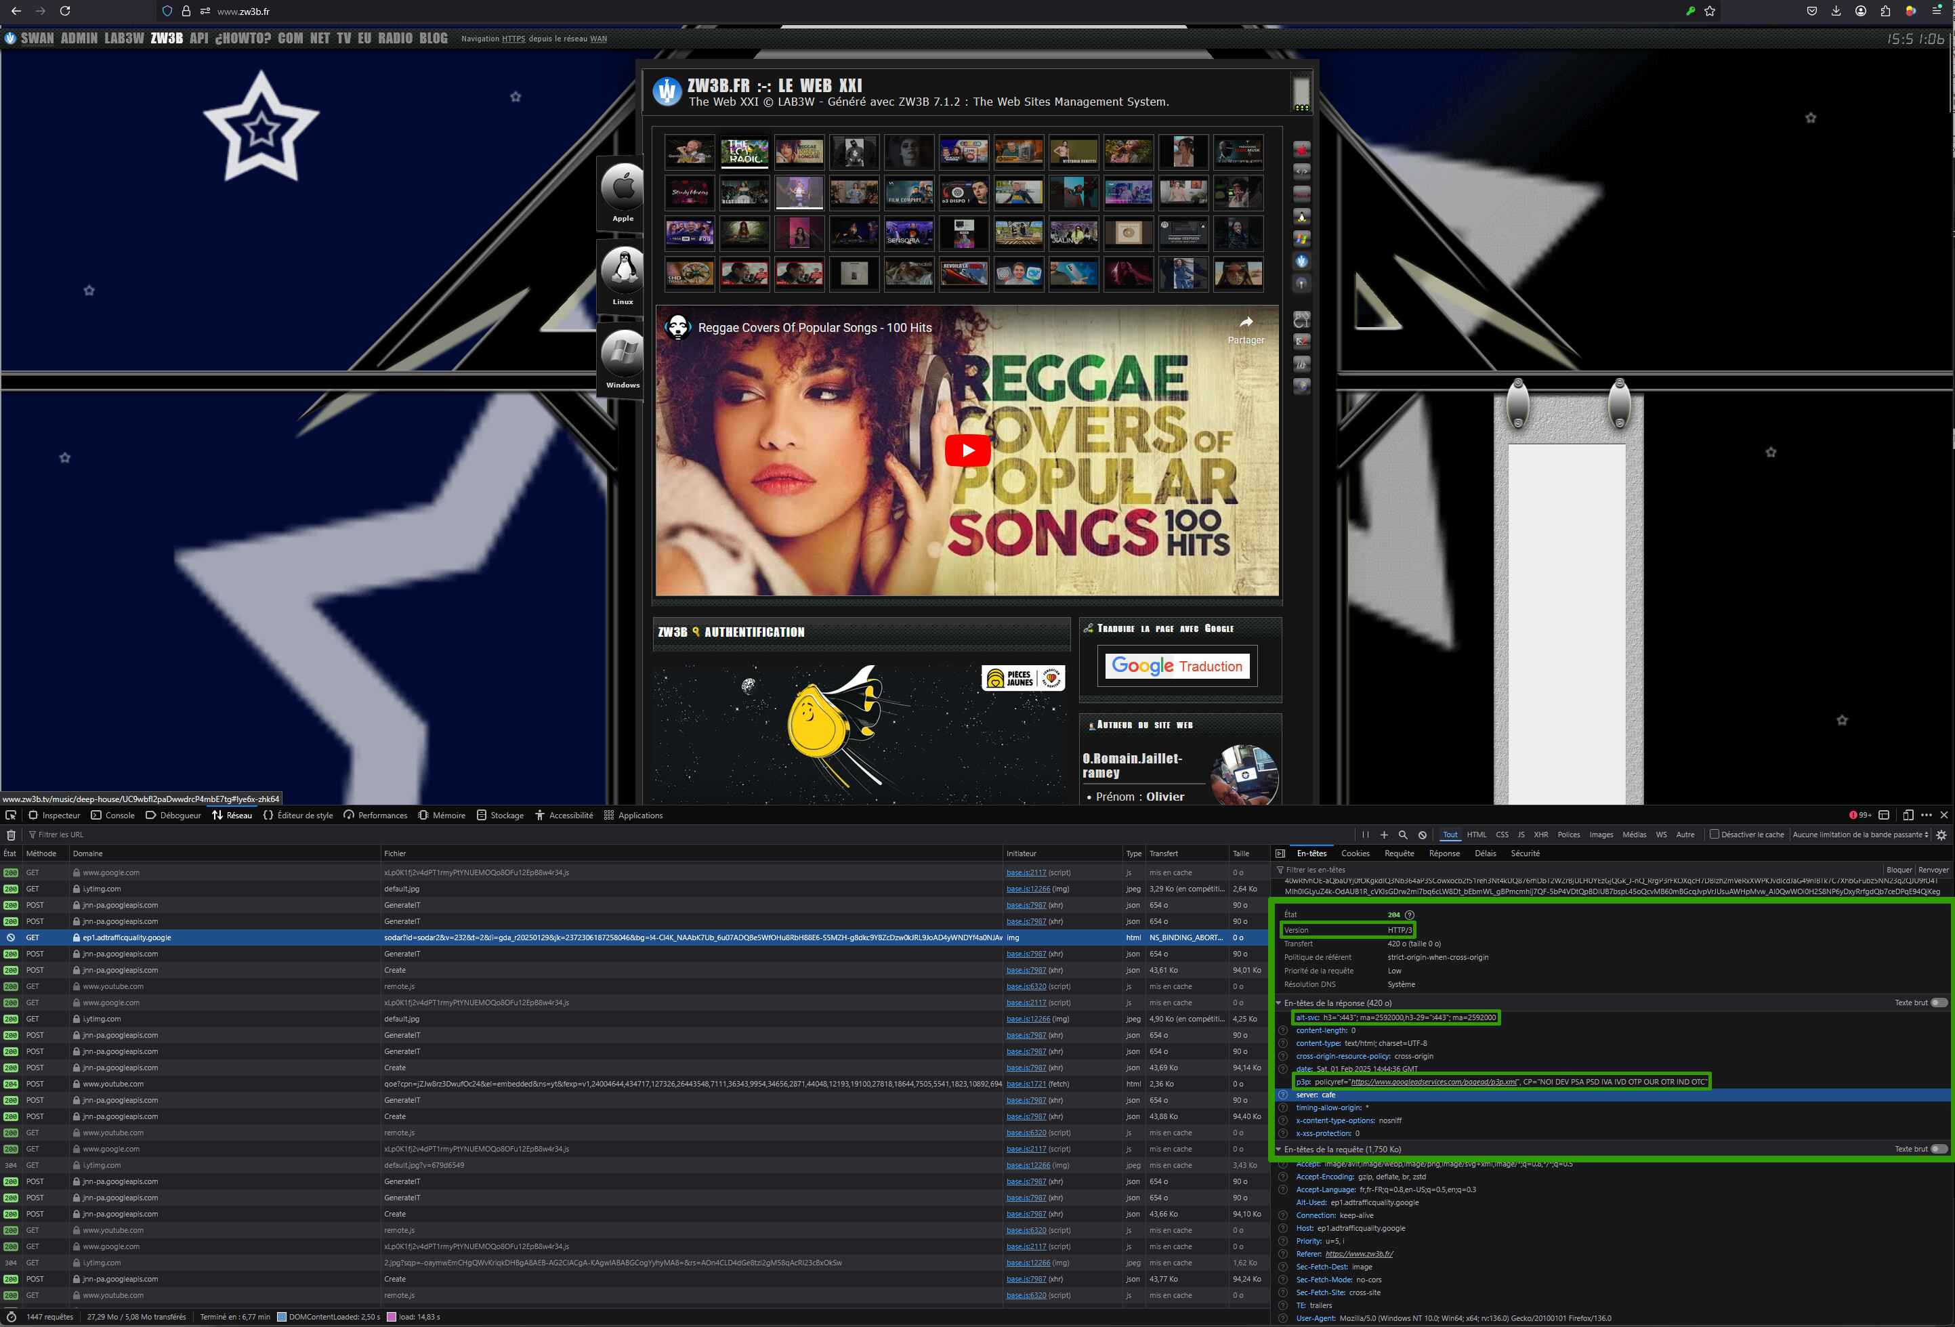Select the ep1.adtrafficquality.google request row

[x=635, y=938]
